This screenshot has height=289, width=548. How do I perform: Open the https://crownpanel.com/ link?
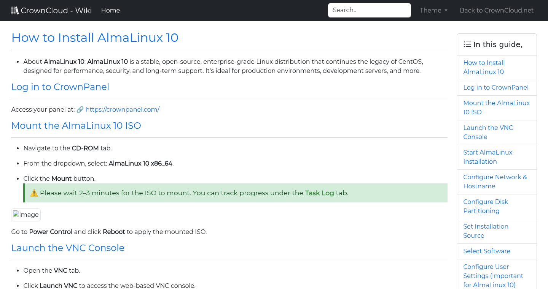pyautogui.click(x=123, y=109)
